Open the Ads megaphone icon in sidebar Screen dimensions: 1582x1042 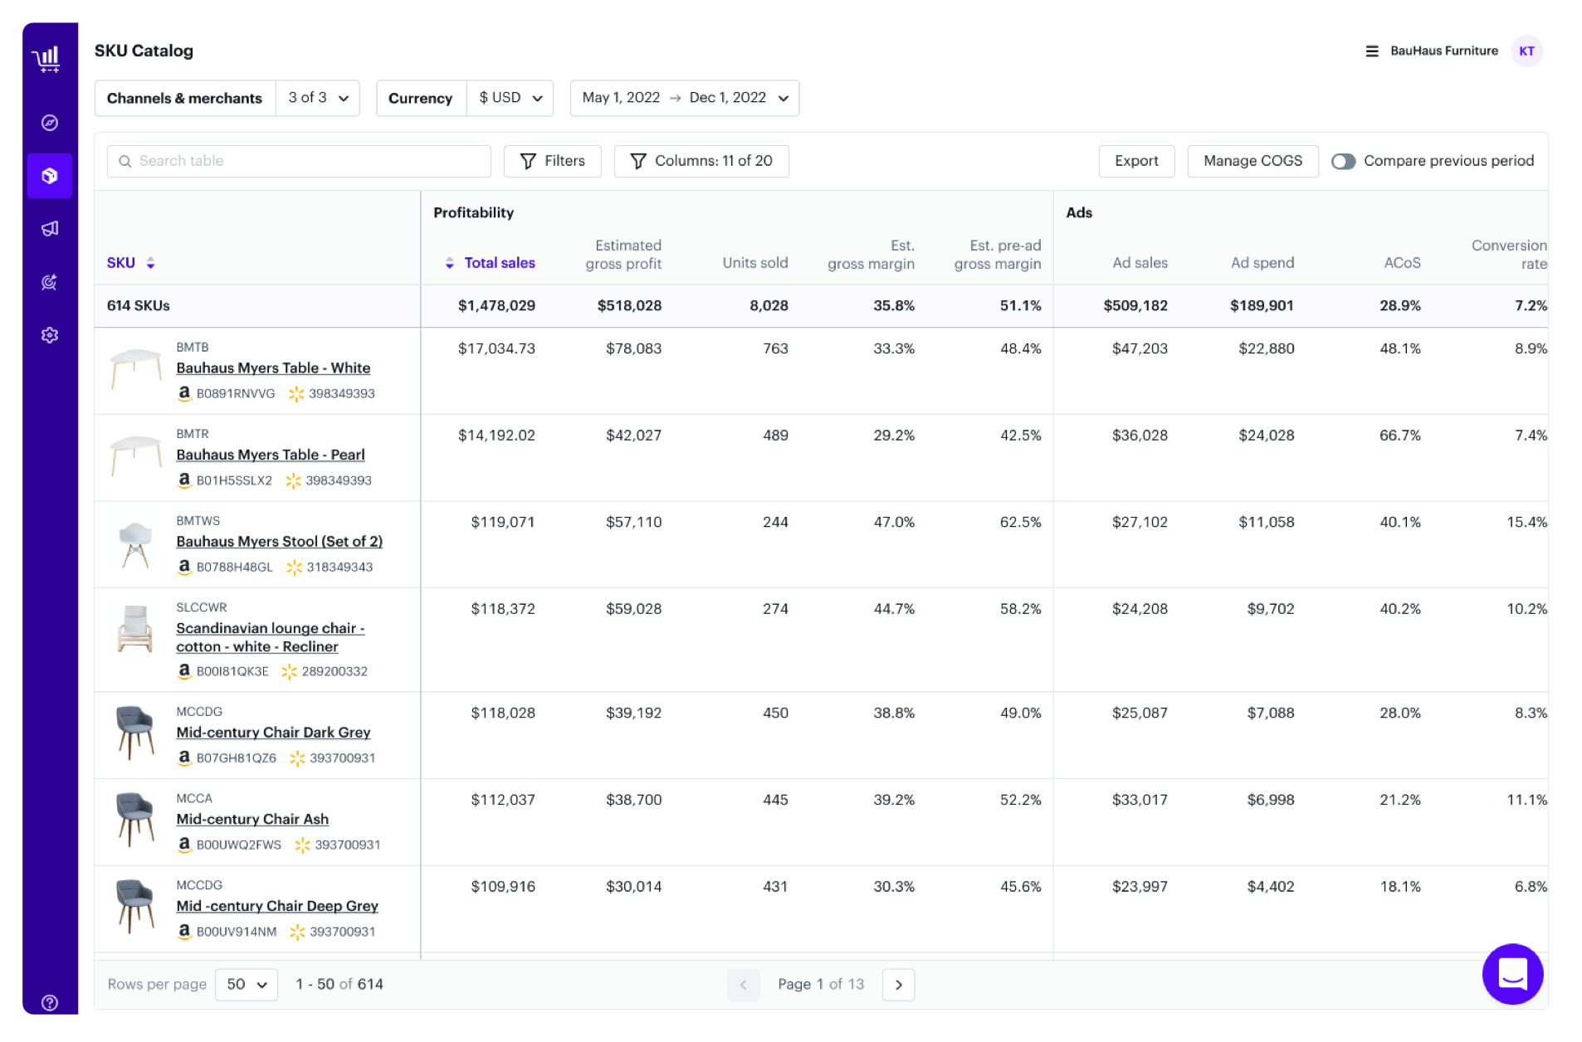point(49,228)
